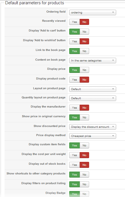Click the 'Display price' label
This screenshot has height=197, width=125.
(56, 69)
